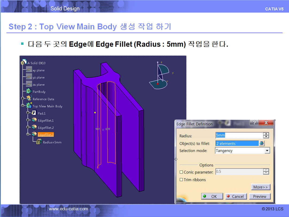289x217 pixels.
Task: Select the yz plane icon in tree
Action: point(29,77)
